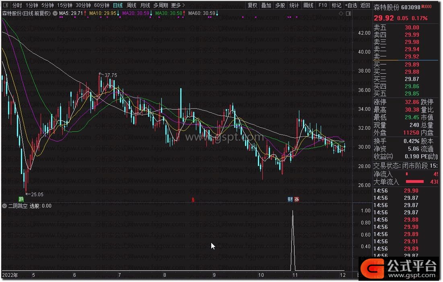Click the 37.75 high price label
The image size is (443, 282).
click(111, 75)
